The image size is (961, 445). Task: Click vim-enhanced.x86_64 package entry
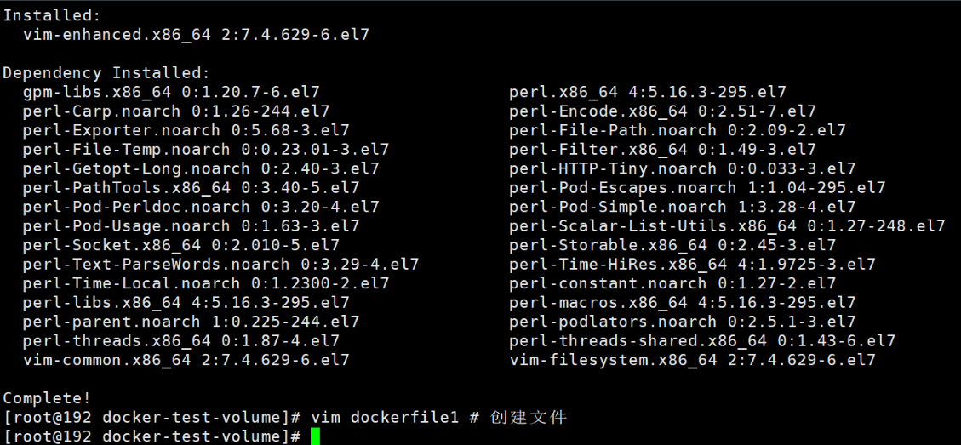196,35
